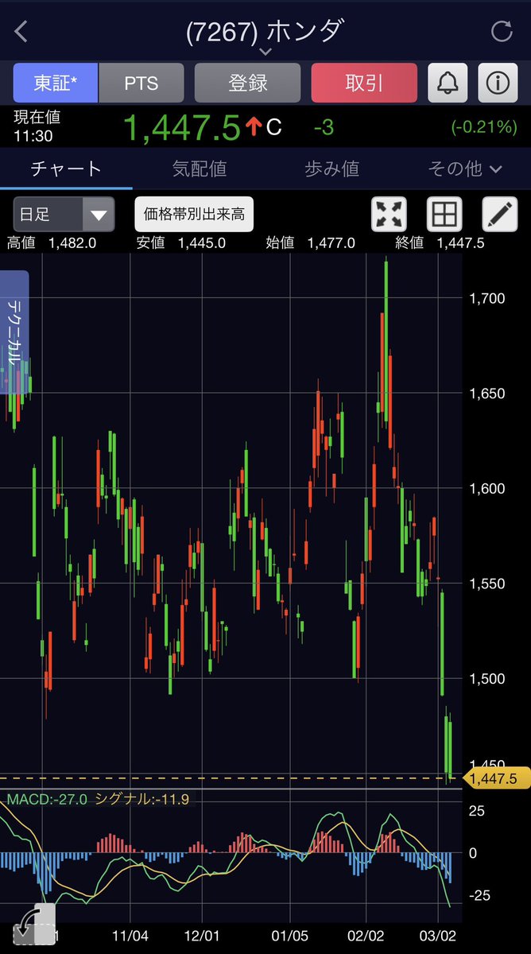Image resolution: width=531 pixels, height=954 pixels.
Task: Tap the 現在値 11:30 label
Action: [x=37, y=126]
